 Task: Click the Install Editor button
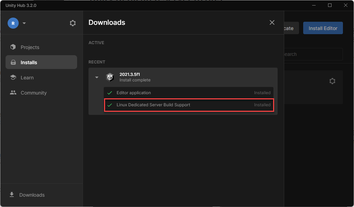coord(323,28)
